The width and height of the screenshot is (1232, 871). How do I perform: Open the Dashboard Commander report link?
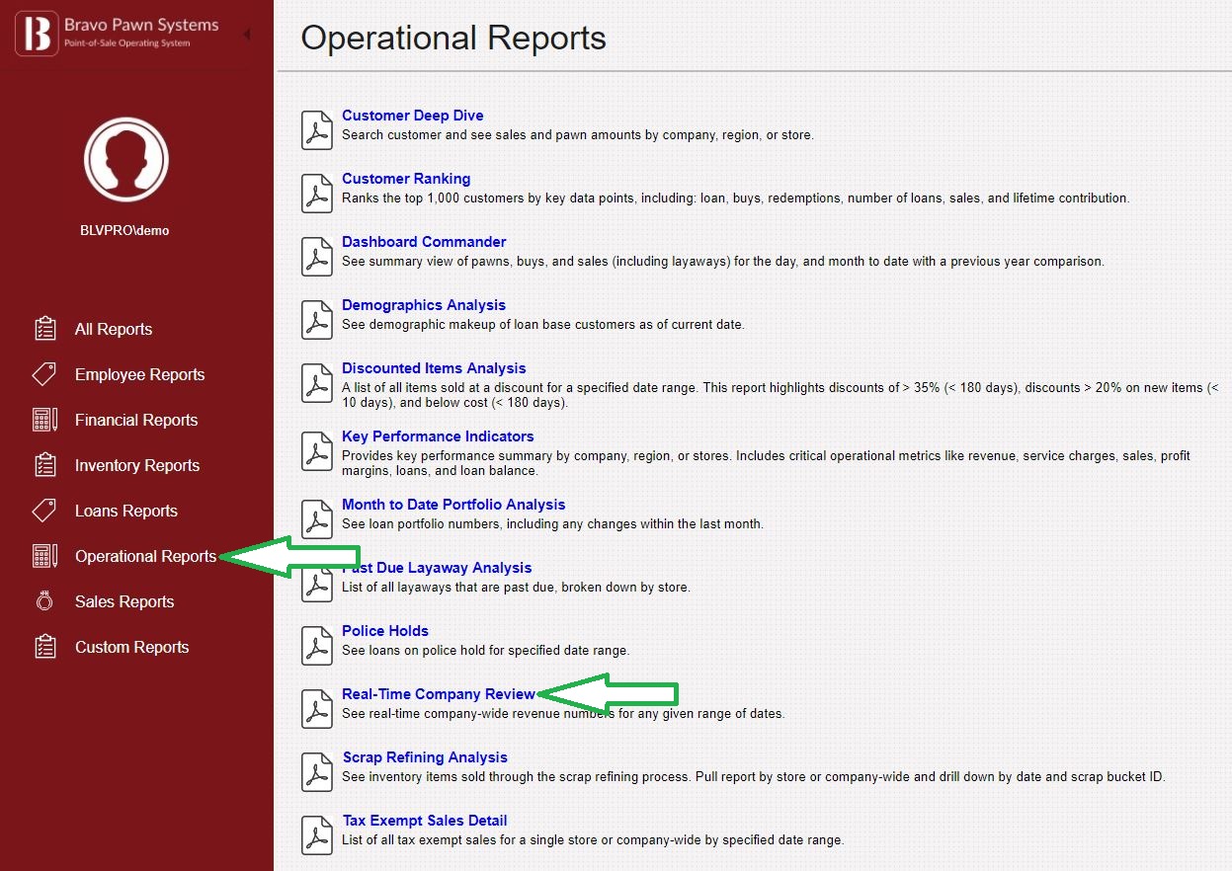(424, 242)
